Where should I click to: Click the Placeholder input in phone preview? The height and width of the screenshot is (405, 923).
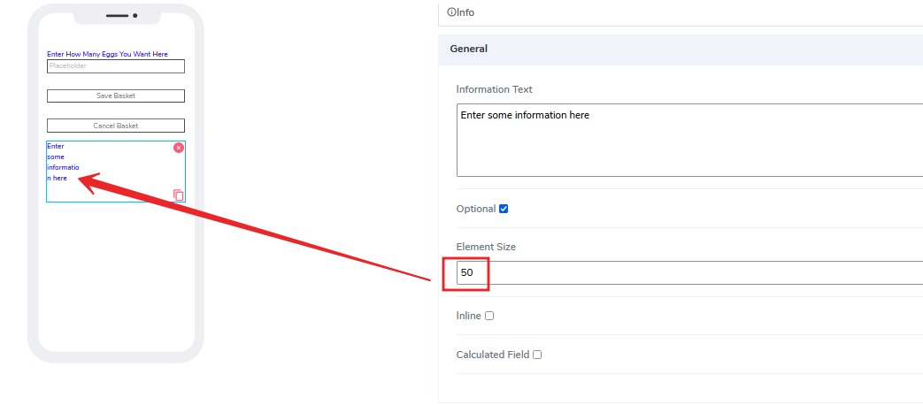[116, 66]
